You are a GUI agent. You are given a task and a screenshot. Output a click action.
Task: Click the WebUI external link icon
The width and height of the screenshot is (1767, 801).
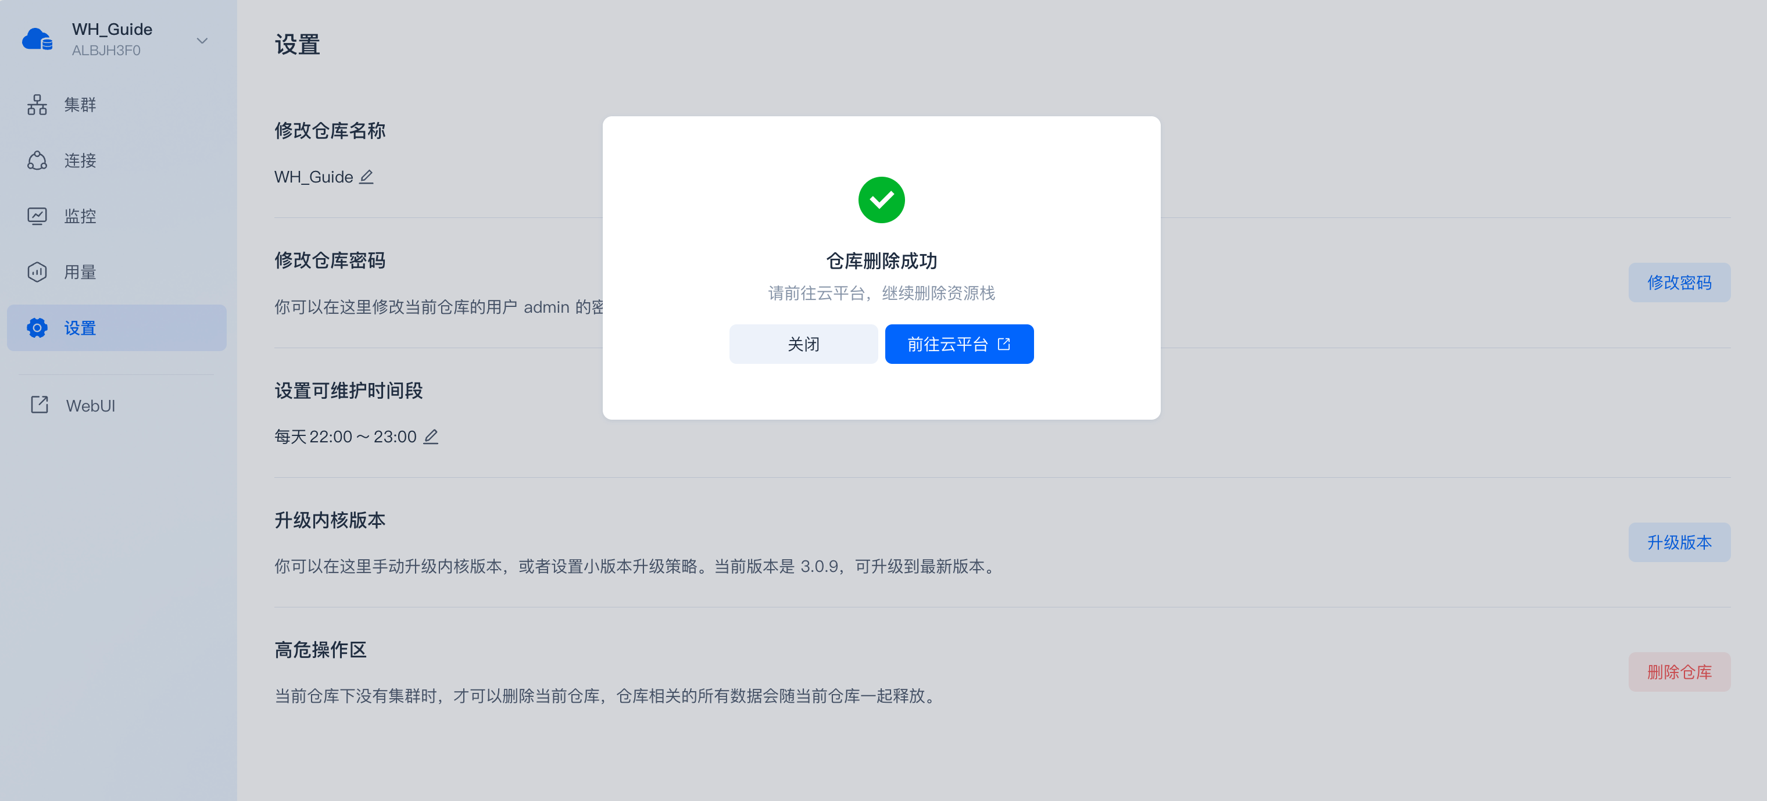point(40,405)
